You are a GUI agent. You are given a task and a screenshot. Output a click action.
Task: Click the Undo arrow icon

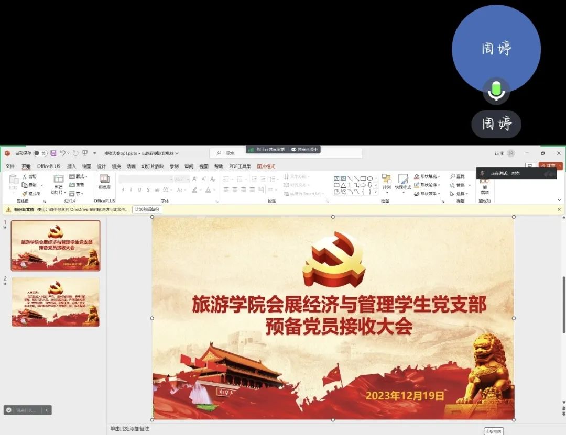point(63,153)
